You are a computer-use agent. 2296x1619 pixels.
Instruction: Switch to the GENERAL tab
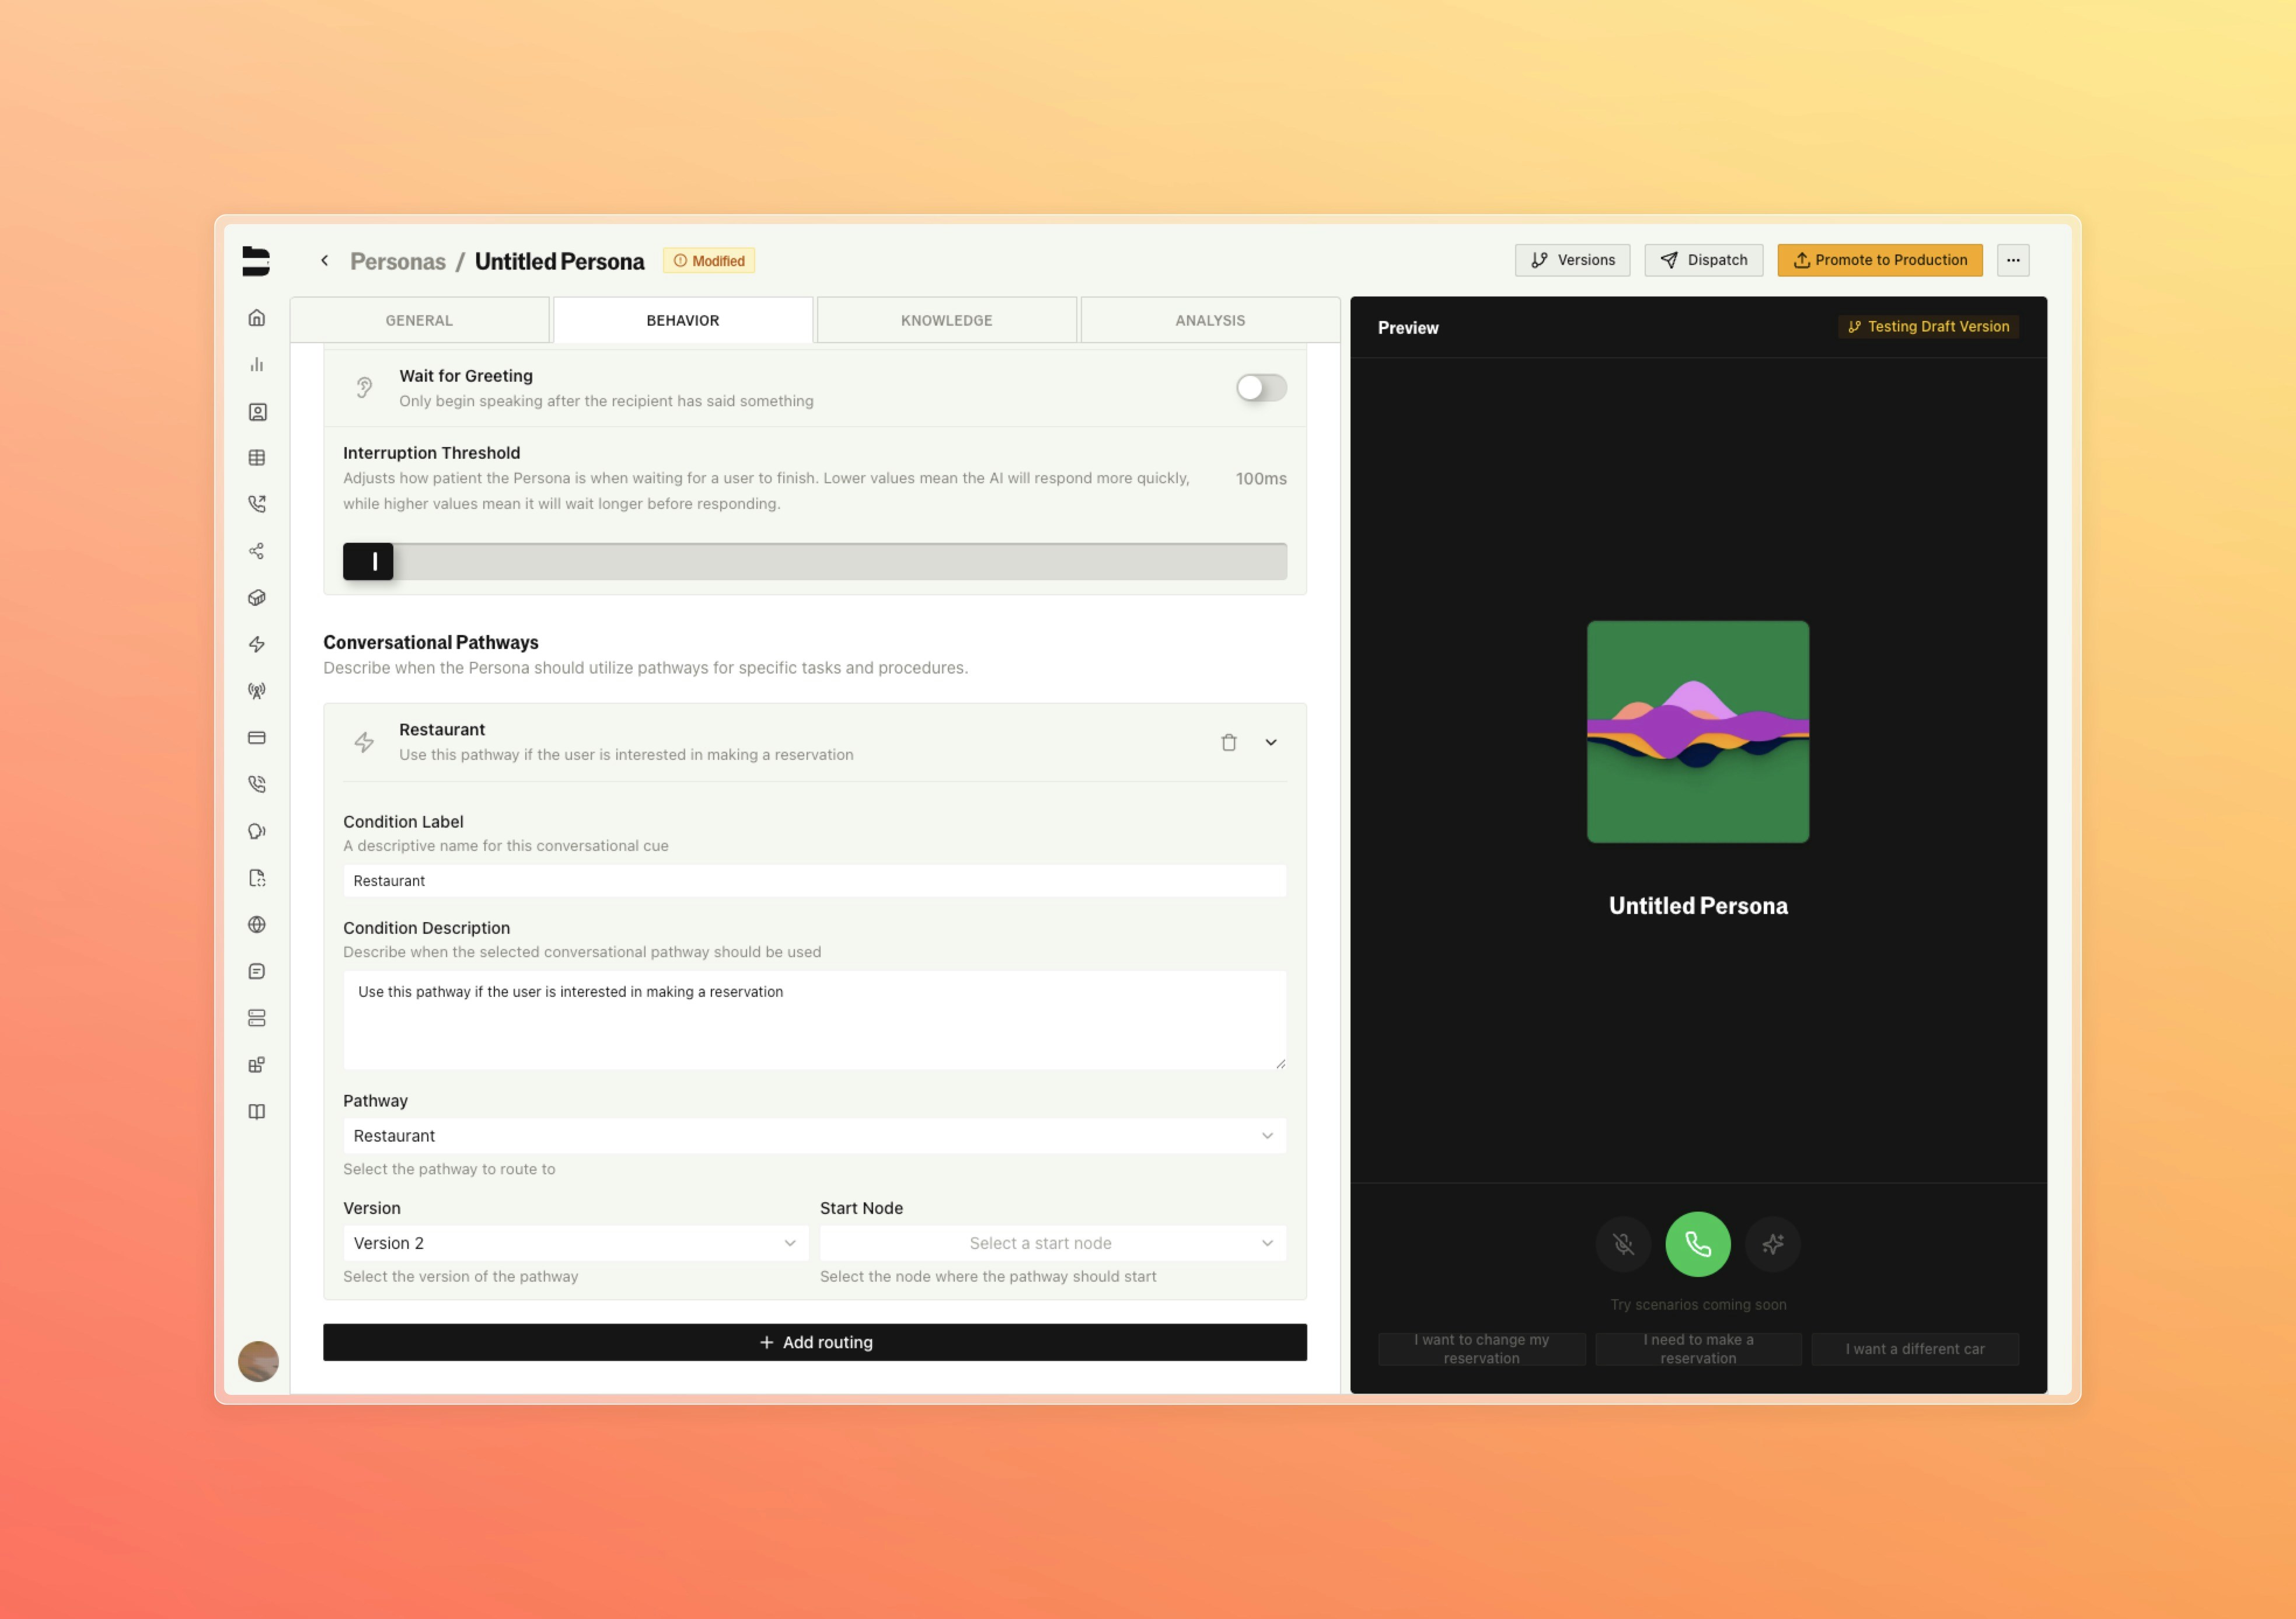tap(419, 321)
